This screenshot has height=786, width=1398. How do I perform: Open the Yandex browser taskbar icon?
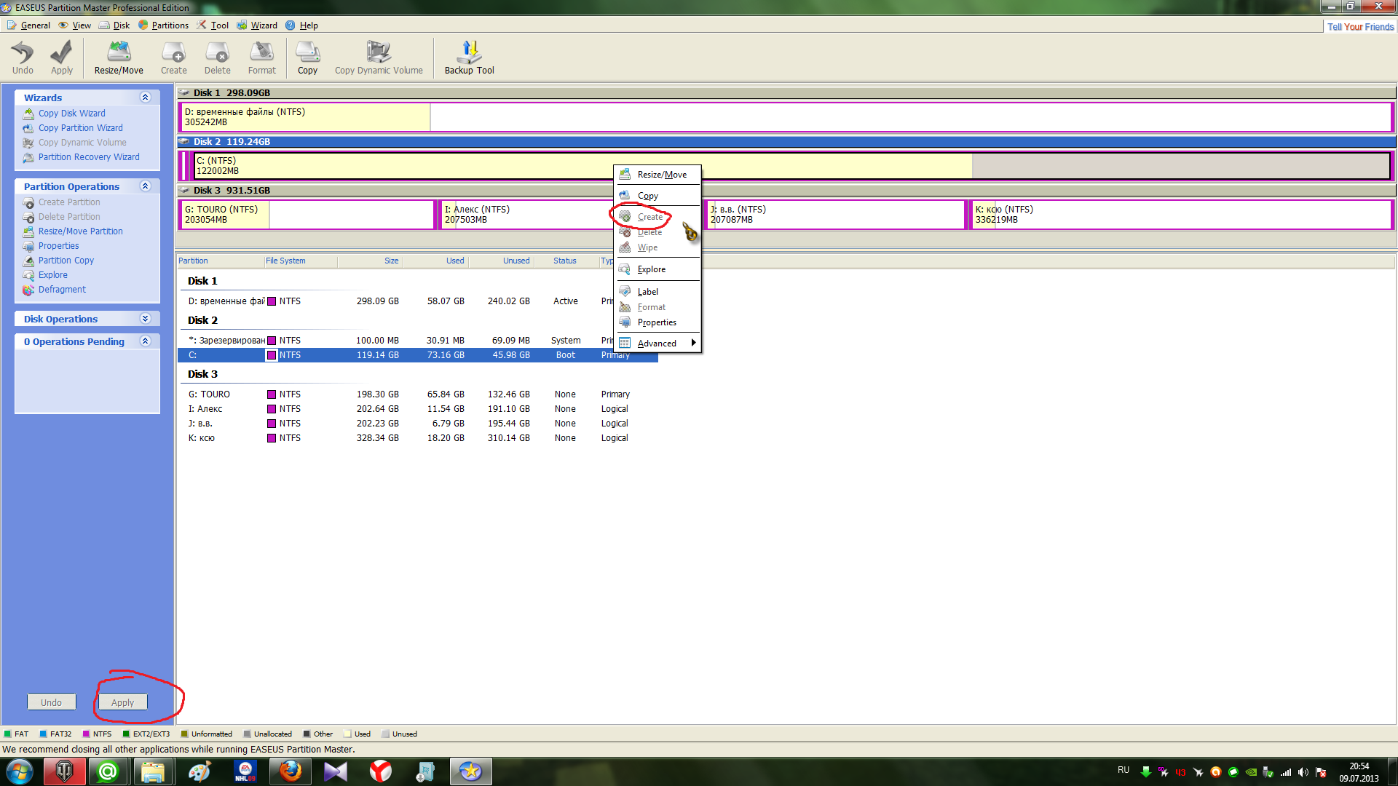coord(380,771)
